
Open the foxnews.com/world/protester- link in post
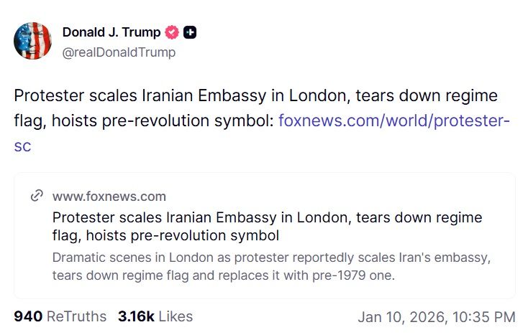[394, 120]
